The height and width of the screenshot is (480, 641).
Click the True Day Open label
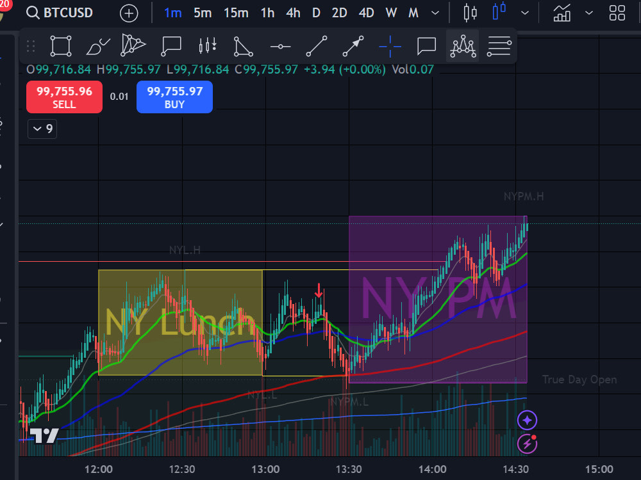pos(579,380)
